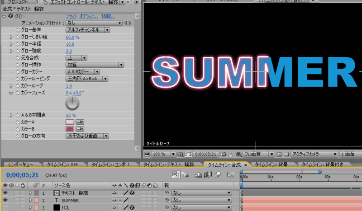This screenshot has width=362, height=211.
Task: Click the リセット link
Action: (x=71, y=16)
